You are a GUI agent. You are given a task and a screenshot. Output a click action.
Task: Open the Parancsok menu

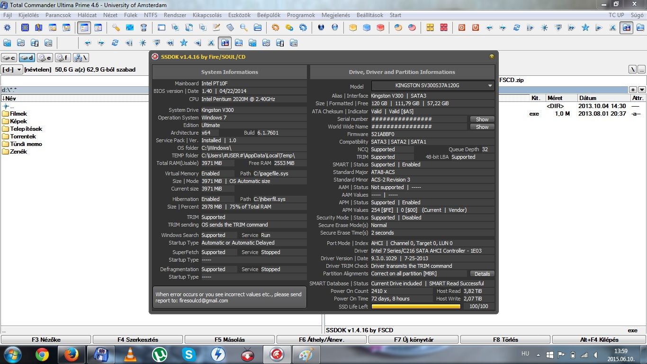point(58,15)
